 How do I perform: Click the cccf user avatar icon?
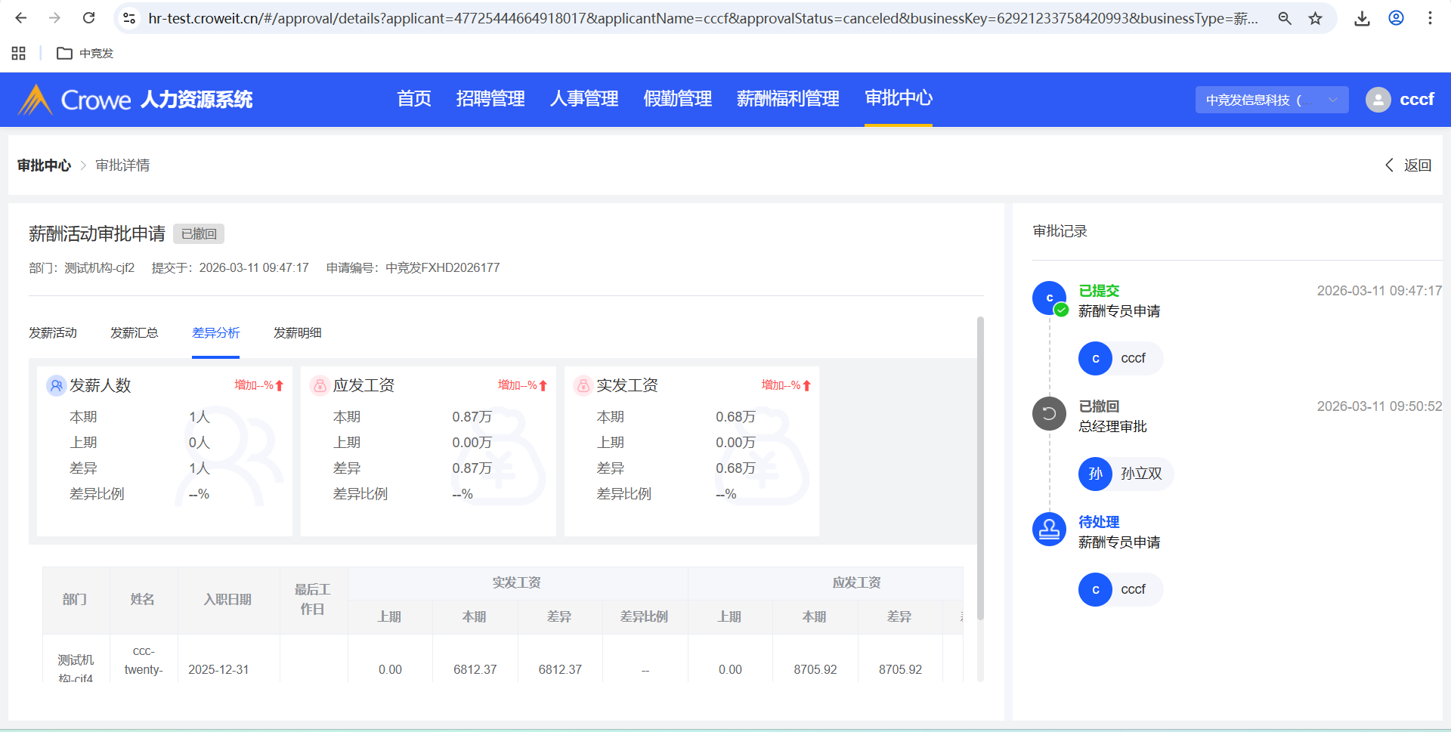1378,100
